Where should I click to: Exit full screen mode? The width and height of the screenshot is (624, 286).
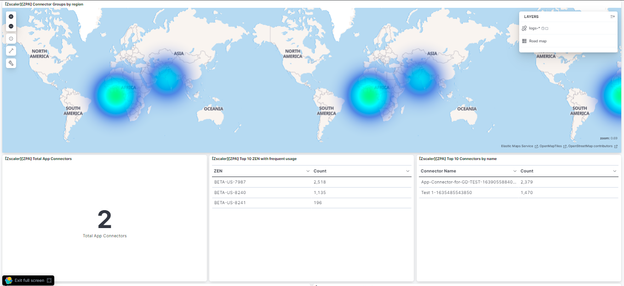coord(29,280)
